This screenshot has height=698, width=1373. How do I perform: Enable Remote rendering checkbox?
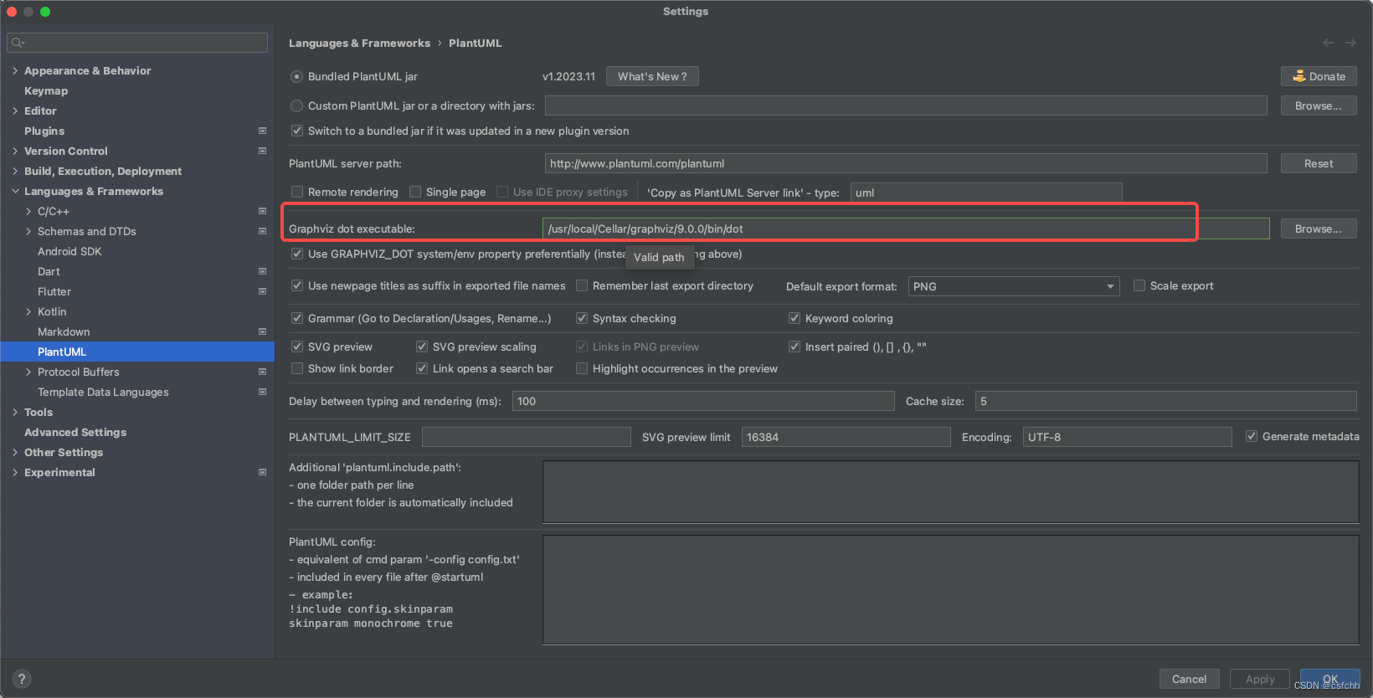tap(296, 192)
